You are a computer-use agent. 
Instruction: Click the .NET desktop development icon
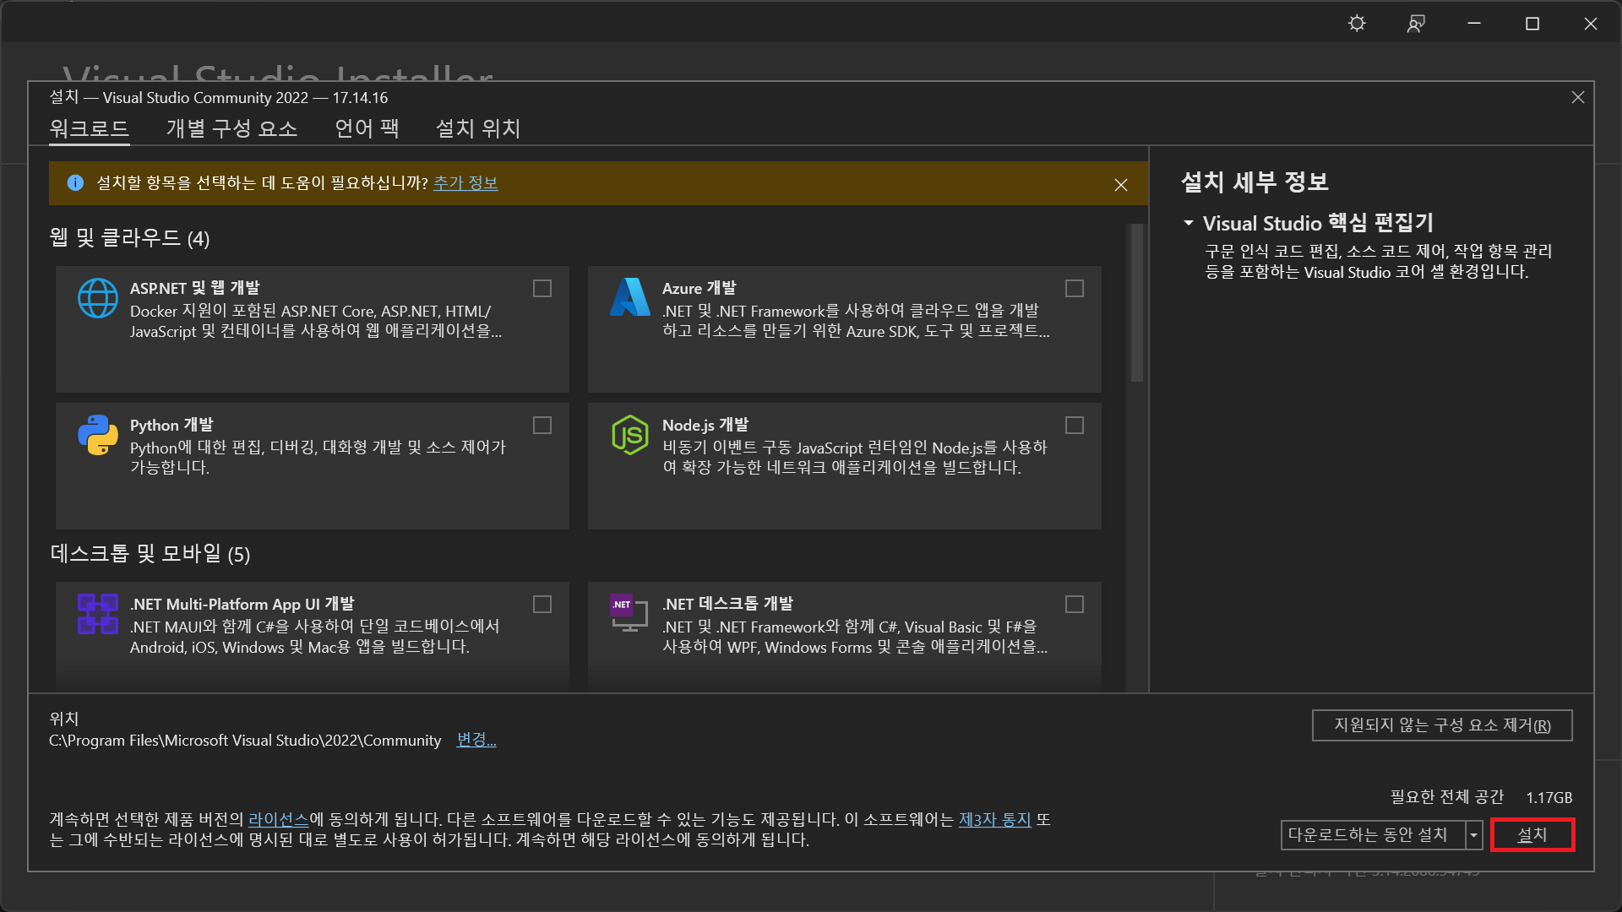pos(629,614)
